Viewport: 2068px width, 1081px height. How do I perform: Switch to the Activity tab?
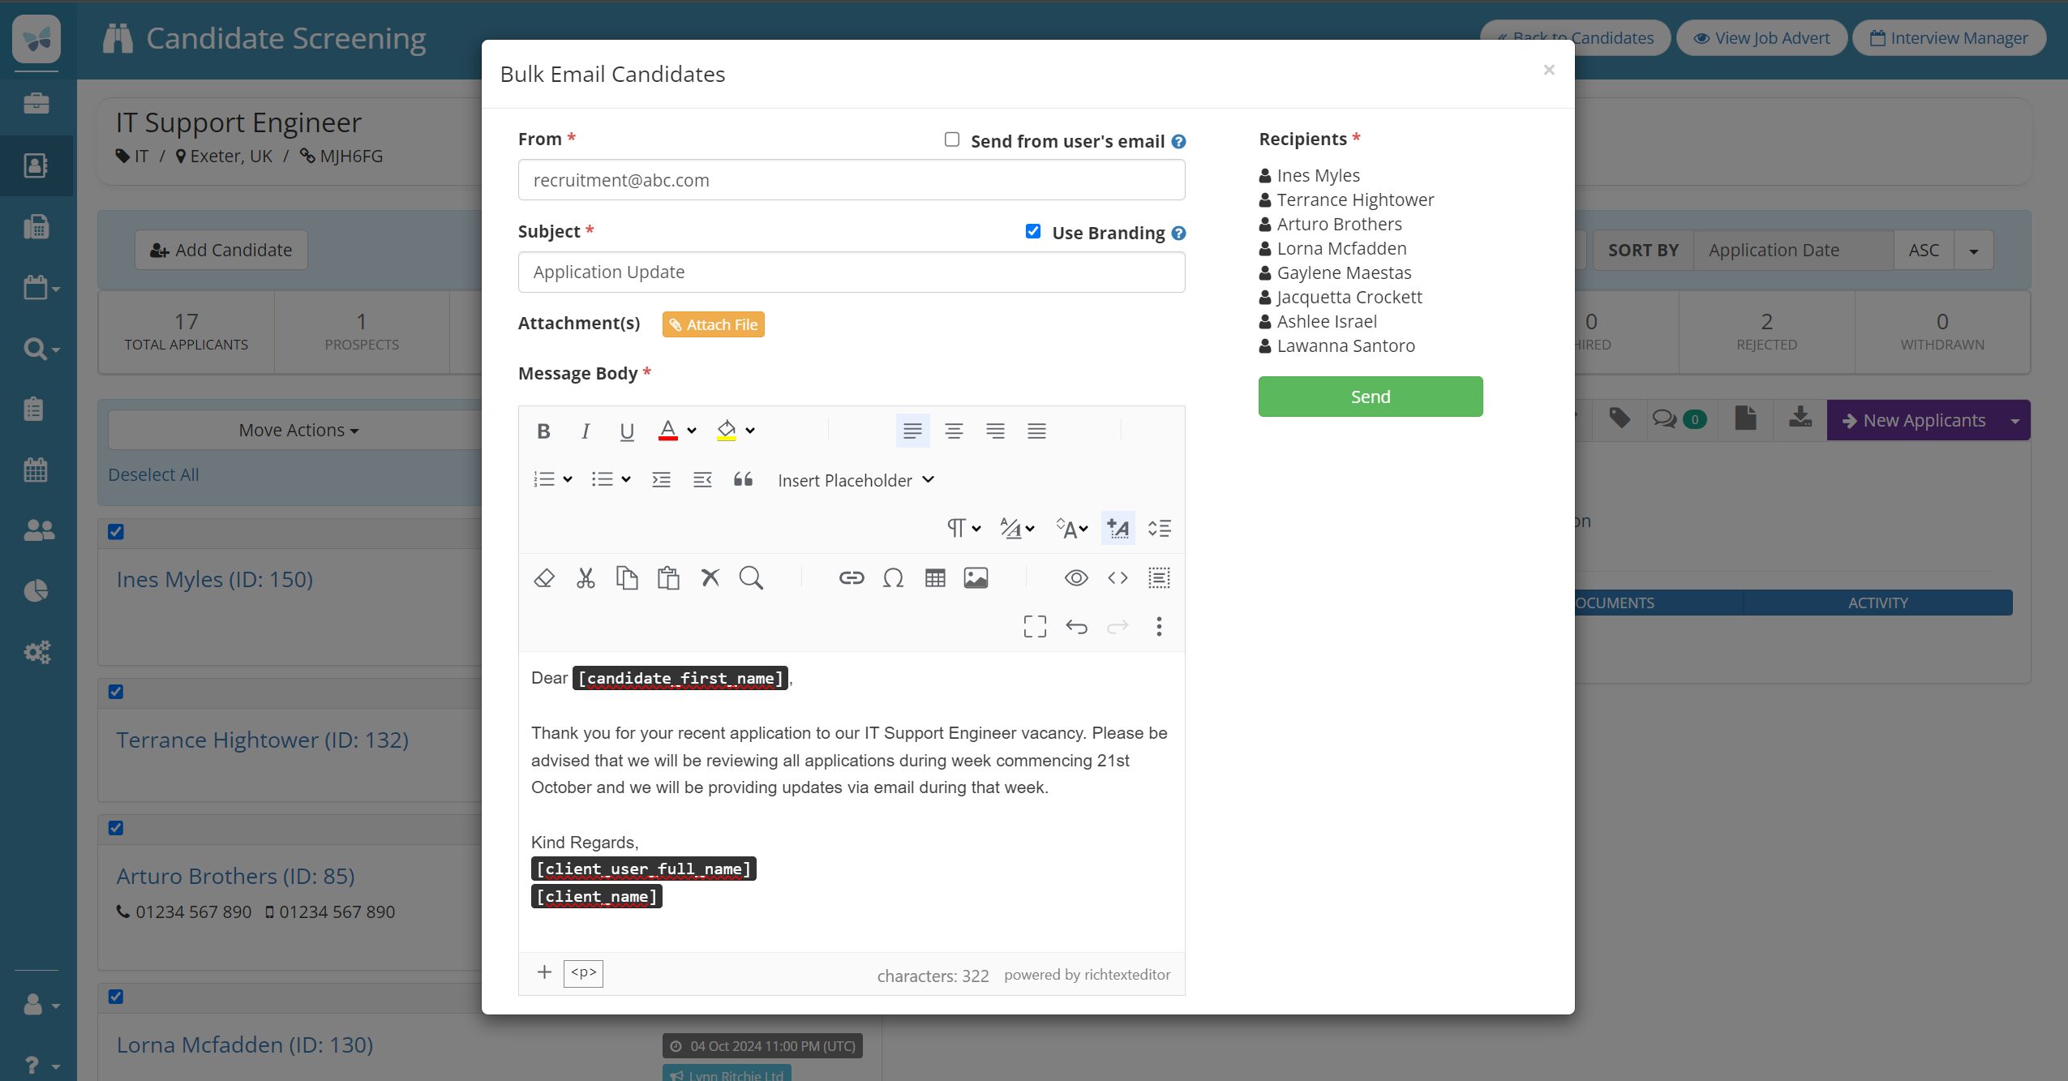(1877, 603)
